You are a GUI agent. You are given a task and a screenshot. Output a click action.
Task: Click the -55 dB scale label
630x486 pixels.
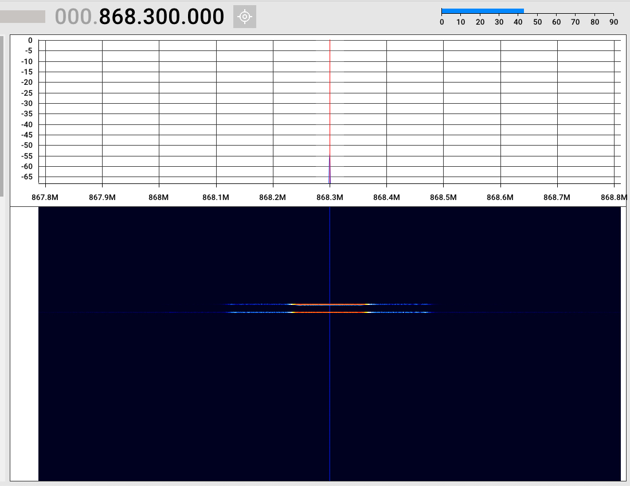[x=27, y=156]
